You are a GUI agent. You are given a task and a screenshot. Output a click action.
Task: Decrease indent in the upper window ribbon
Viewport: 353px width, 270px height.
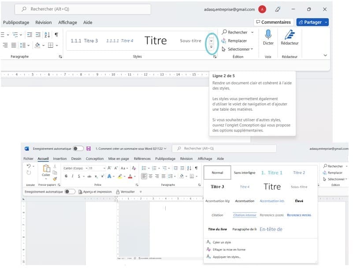tap(30, 35)
